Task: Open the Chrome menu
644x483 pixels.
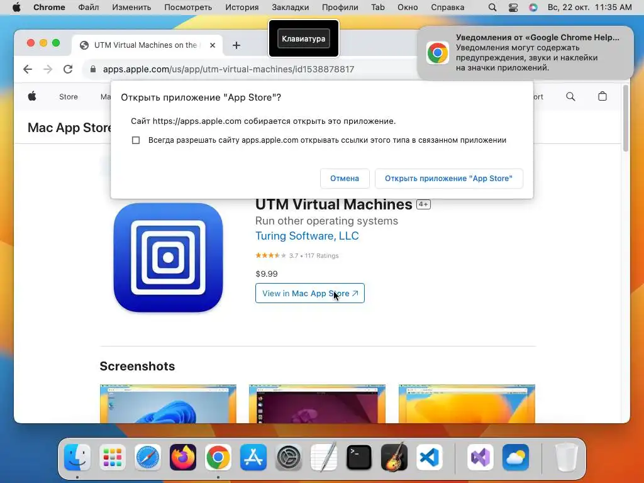Action: pyautogui.click(x=49, y=8)
